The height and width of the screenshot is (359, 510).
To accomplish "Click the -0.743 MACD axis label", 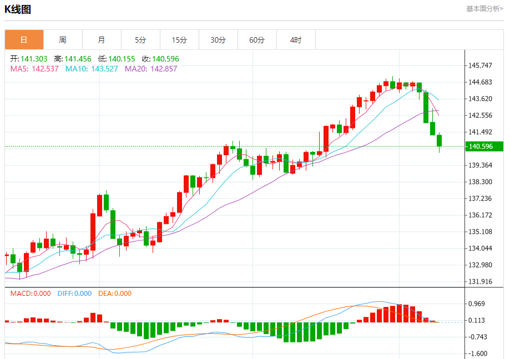I will [x=477, y=337].
